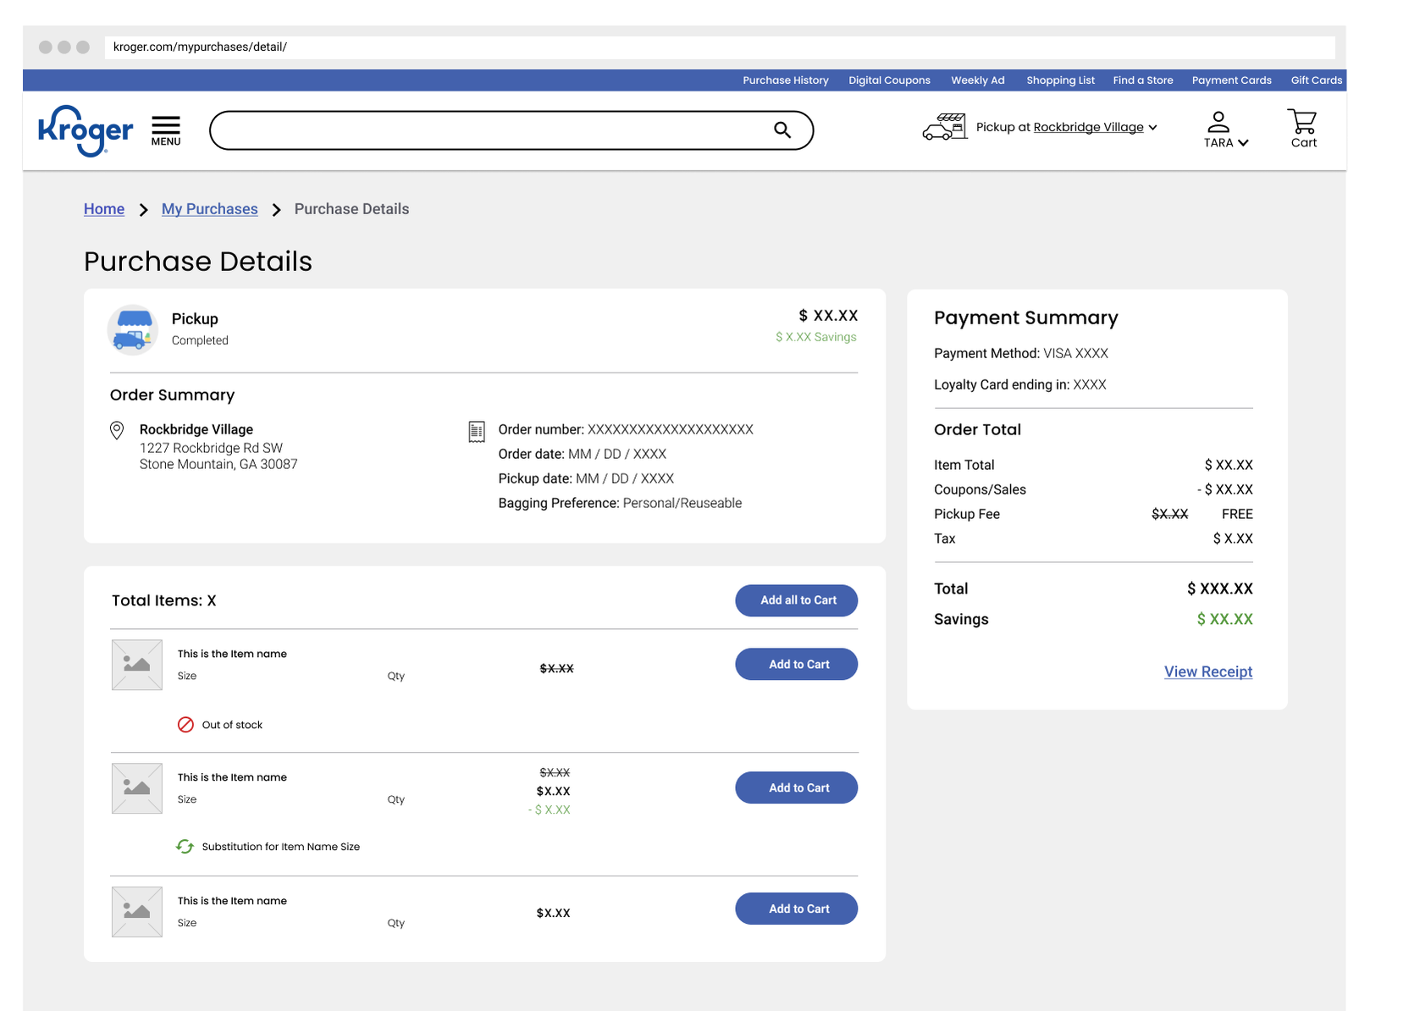Click the location pin by Rockbridge Village
The height and width of the screenshot is (1011, 1403).
pos(117,431)
